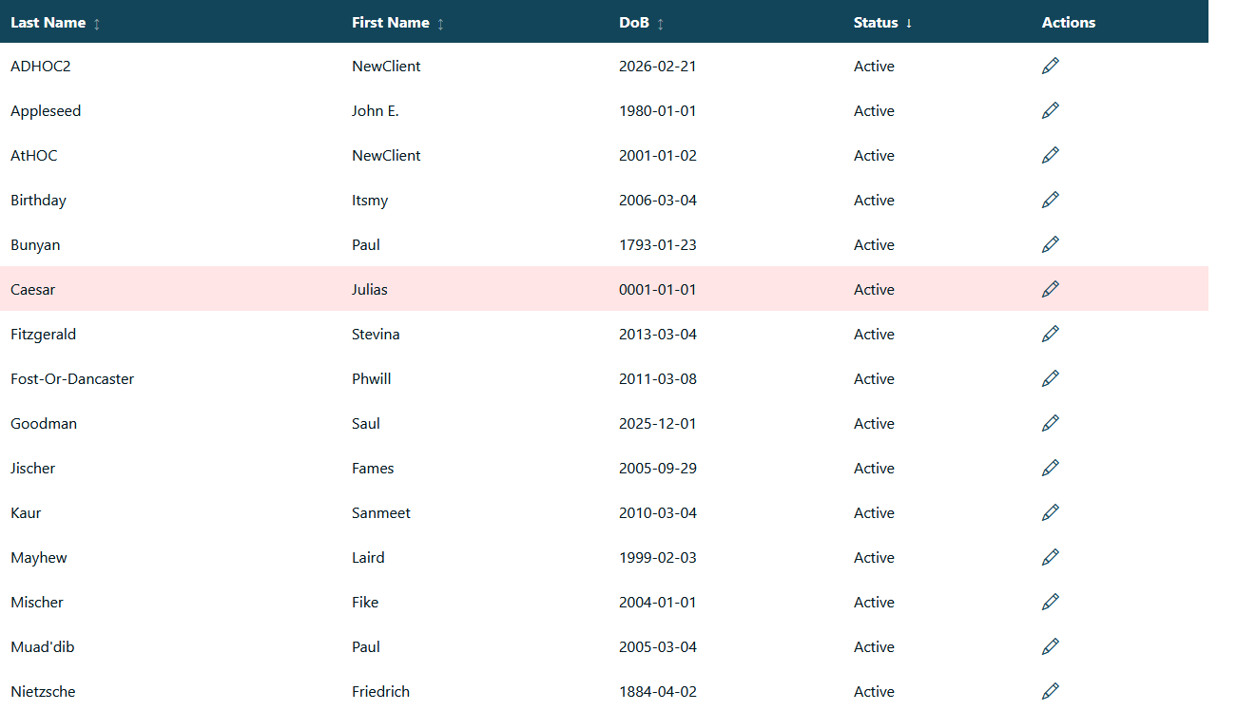
Task: Click the up-down arrow beside DoB
Action: tap(660, 23)
